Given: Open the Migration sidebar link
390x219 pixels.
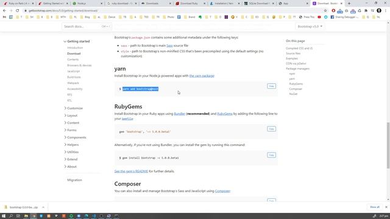Looking at the screenshot, I should [74, 180].
